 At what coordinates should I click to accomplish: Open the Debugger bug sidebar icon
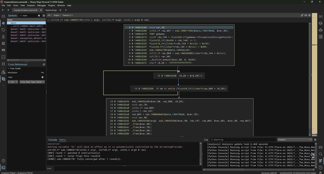point(4,64)
